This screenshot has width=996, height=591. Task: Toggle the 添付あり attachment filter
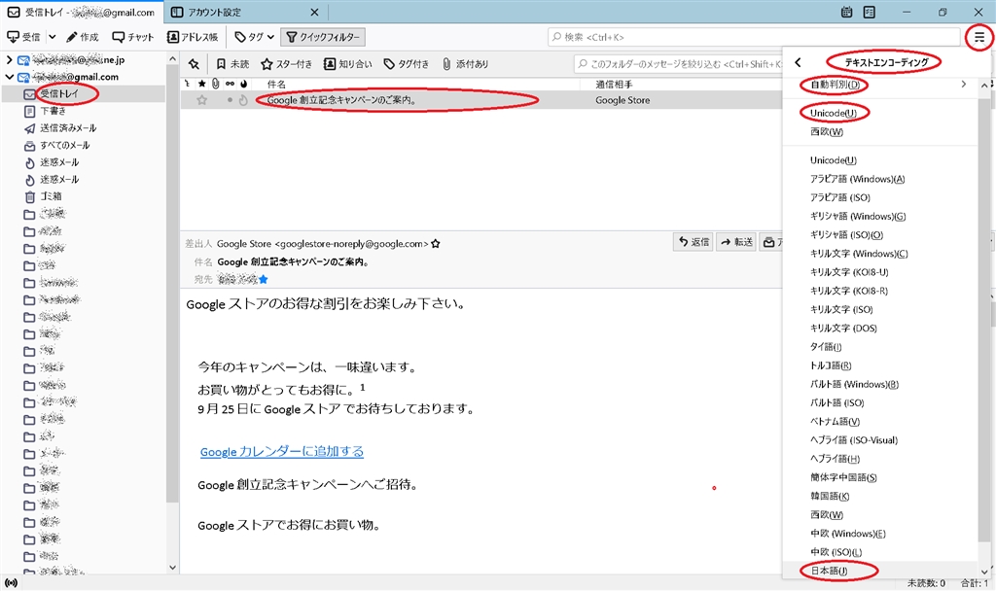pyautogui.click(x=465, y=63)
